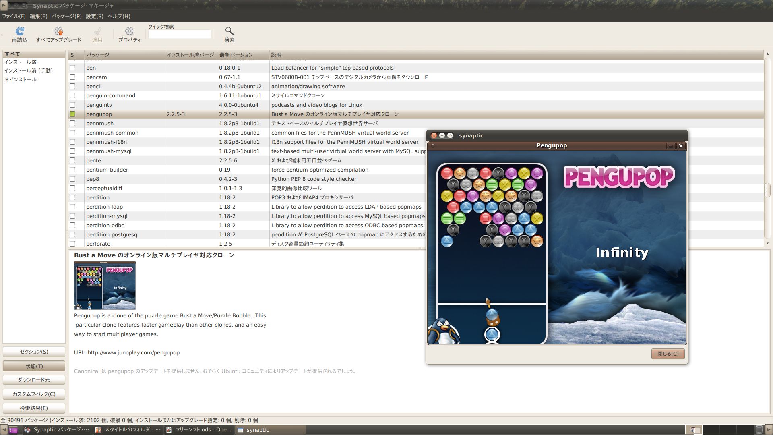Select the perdition-odbc package row
The height and width of the screenshot is (435, 773).
point(248,225)
